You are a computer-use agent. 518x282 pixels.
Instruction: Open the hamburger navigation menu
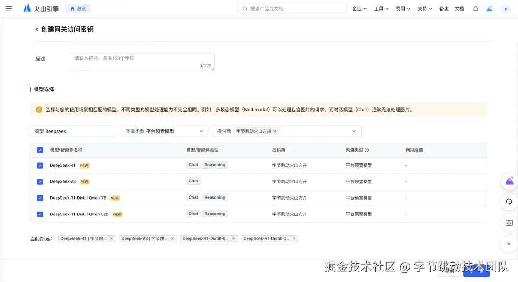click(x=9, y=9)
